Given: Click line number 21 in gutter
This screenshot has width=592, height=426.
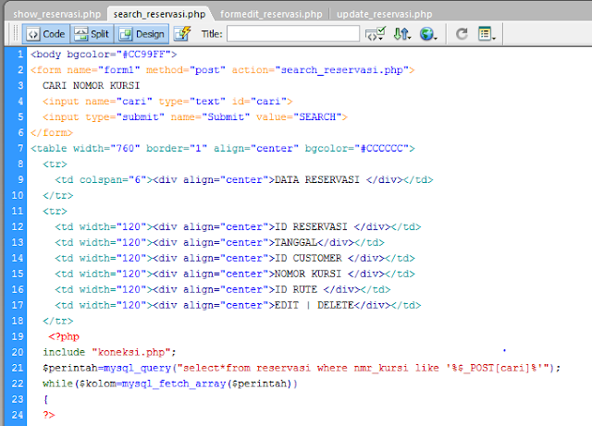Looking at the screenshot, I should coord(18,368).
